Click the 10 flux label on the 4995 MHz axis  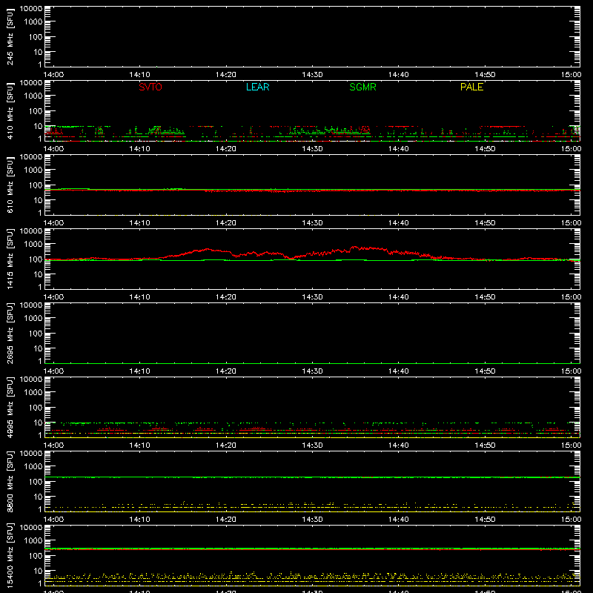[38, 423]
